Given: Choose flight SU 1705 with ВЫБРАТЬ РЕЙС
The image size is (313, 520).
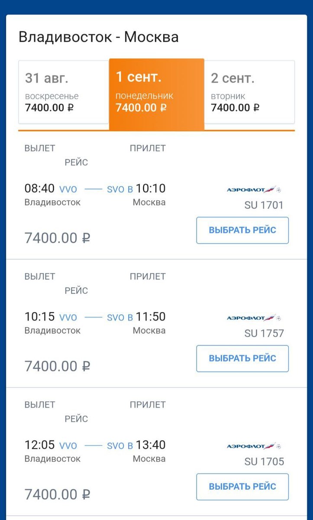Looking at the screenshot, I should click(x=242, y=487).
